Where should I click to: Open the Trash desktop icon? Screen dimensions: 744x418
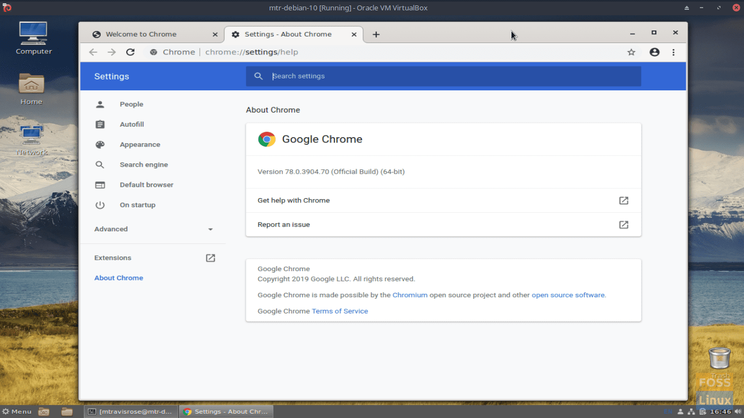tap(719, 359)
